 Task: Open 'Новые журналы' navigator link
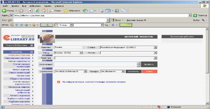click(x=21, y=69)
